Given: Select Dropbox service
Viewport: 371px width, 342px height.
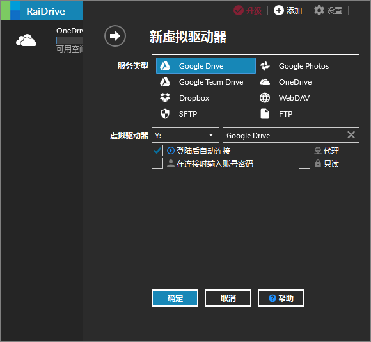Looking at the screenshot, I should 205,98.
